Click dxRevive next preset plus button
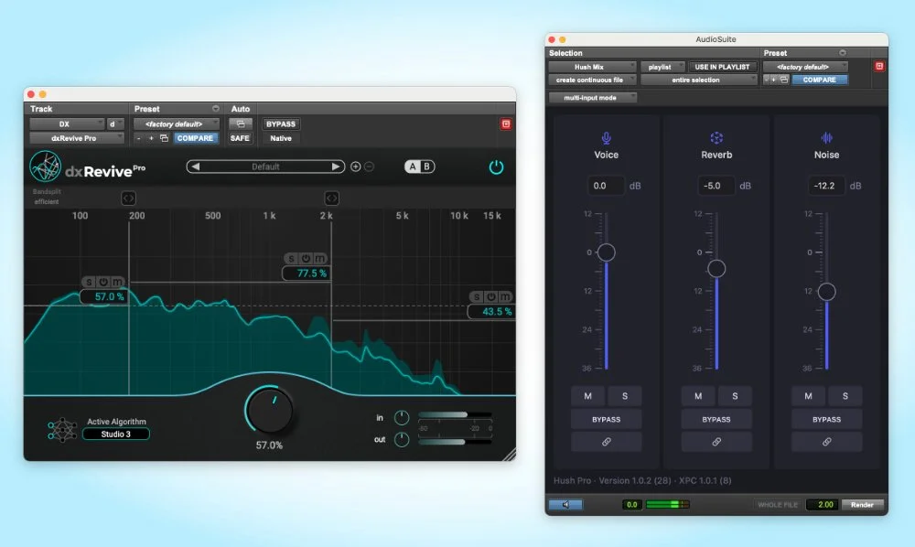The width and height of the screenshot is (915, 547). [151, 138]
